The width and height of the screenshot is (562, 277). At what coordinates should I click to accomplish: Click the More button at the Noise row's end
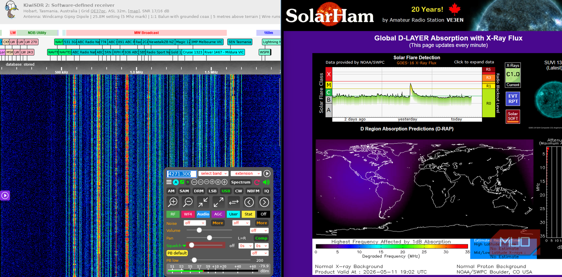point(262,223)
